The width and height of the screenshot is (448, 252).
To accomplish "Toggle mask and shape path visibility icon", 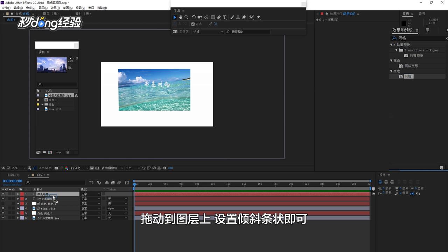I will click(x=34, y=168).
